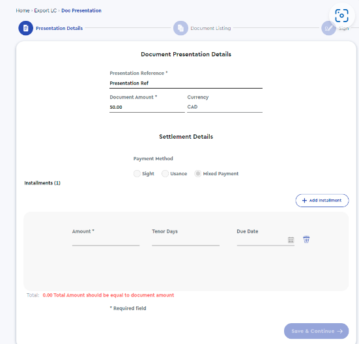Click the Sign step pen icon
Image resolution: width=359 pixels, height=344 pixels.
[328, 28]
